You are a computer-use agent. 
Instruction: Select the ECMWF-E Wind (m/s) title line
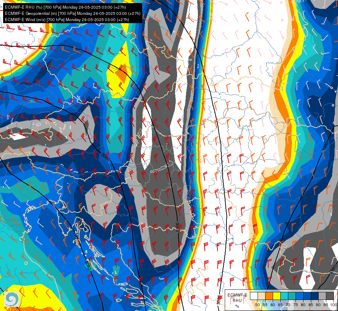67,20
